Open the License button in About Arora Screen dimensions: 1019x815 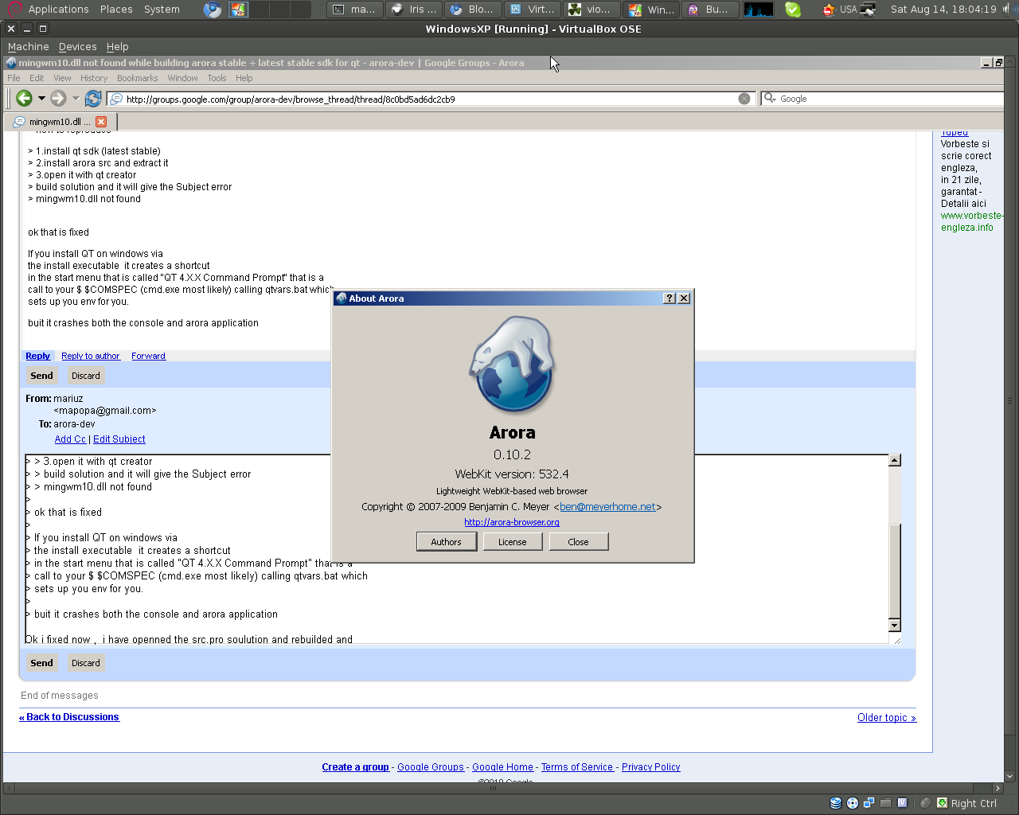point(512,541)
